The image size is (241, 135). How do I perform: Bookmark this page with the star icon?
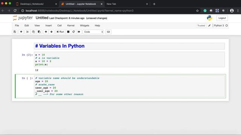point(197,10)
